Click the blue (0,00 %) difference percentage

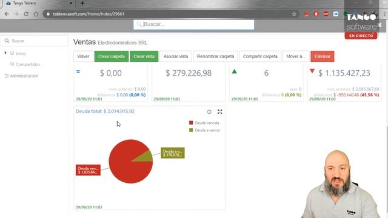pyautogui.click(x=138, y=95)
